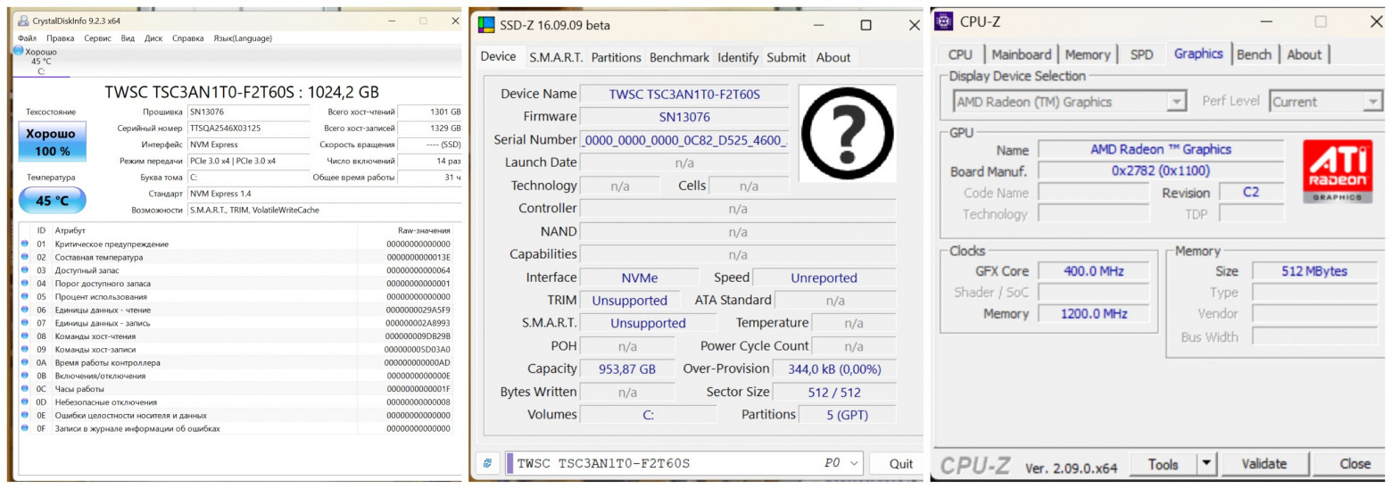Click the Validate button in CPU-Z
Screen dimensions: 1392x489
(x=1264, y=464)
